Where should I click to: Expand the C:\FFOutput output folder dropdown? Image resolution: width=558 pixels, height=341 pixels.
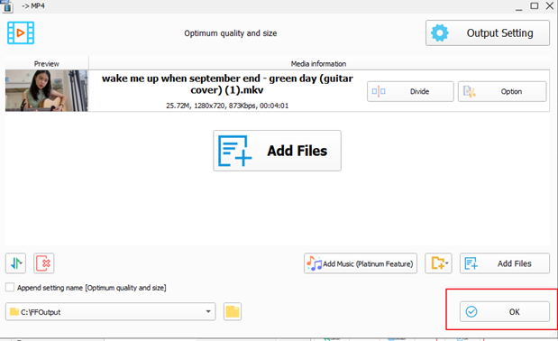(110, 312)
